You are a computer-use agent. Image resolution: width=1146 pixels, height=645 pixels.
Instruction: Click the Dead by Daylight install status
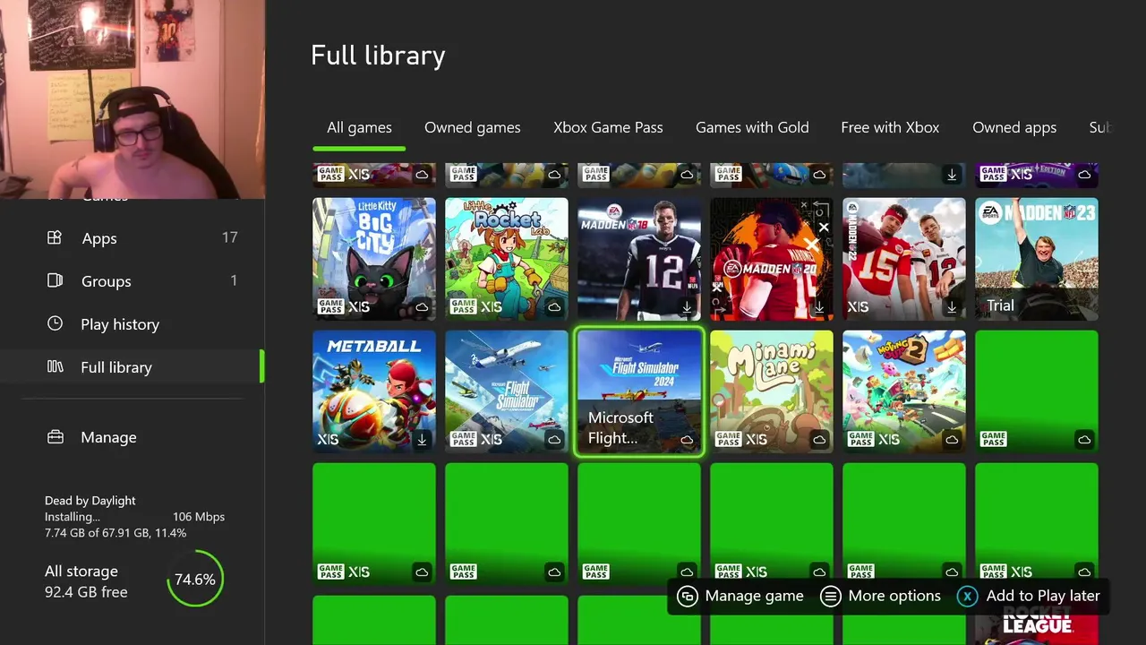[x=134, y=517]
